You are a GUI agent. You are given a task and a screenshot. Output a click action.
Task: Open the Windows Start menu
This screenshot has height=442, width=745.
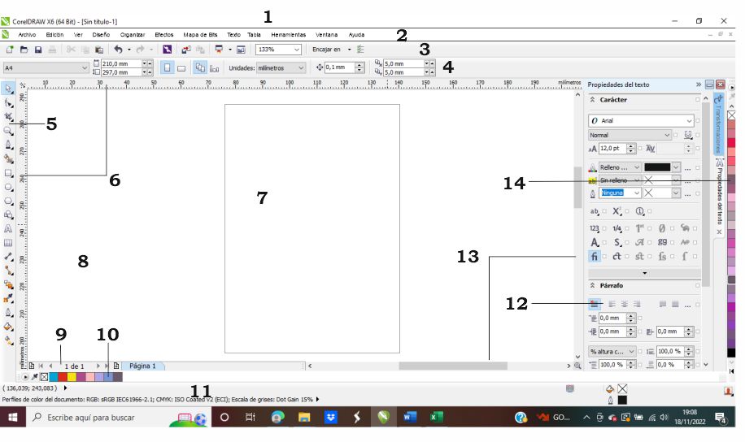point(13,418)
